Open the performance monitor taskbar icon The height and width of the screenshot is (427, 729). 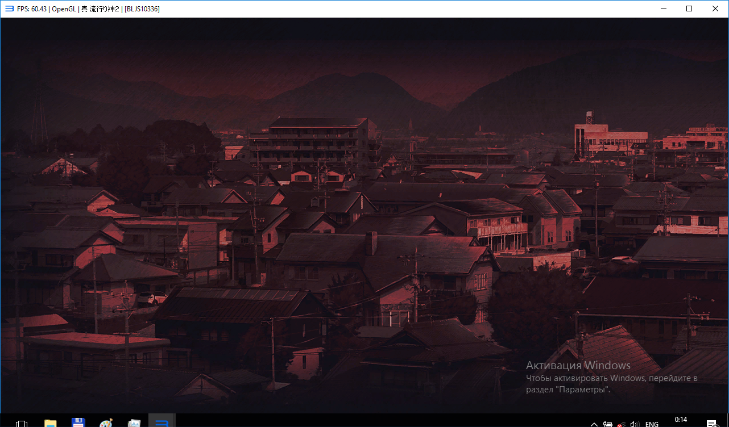point(134,422)
